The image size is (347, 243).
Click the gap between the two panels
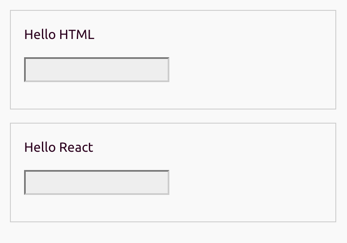point(173,115)
